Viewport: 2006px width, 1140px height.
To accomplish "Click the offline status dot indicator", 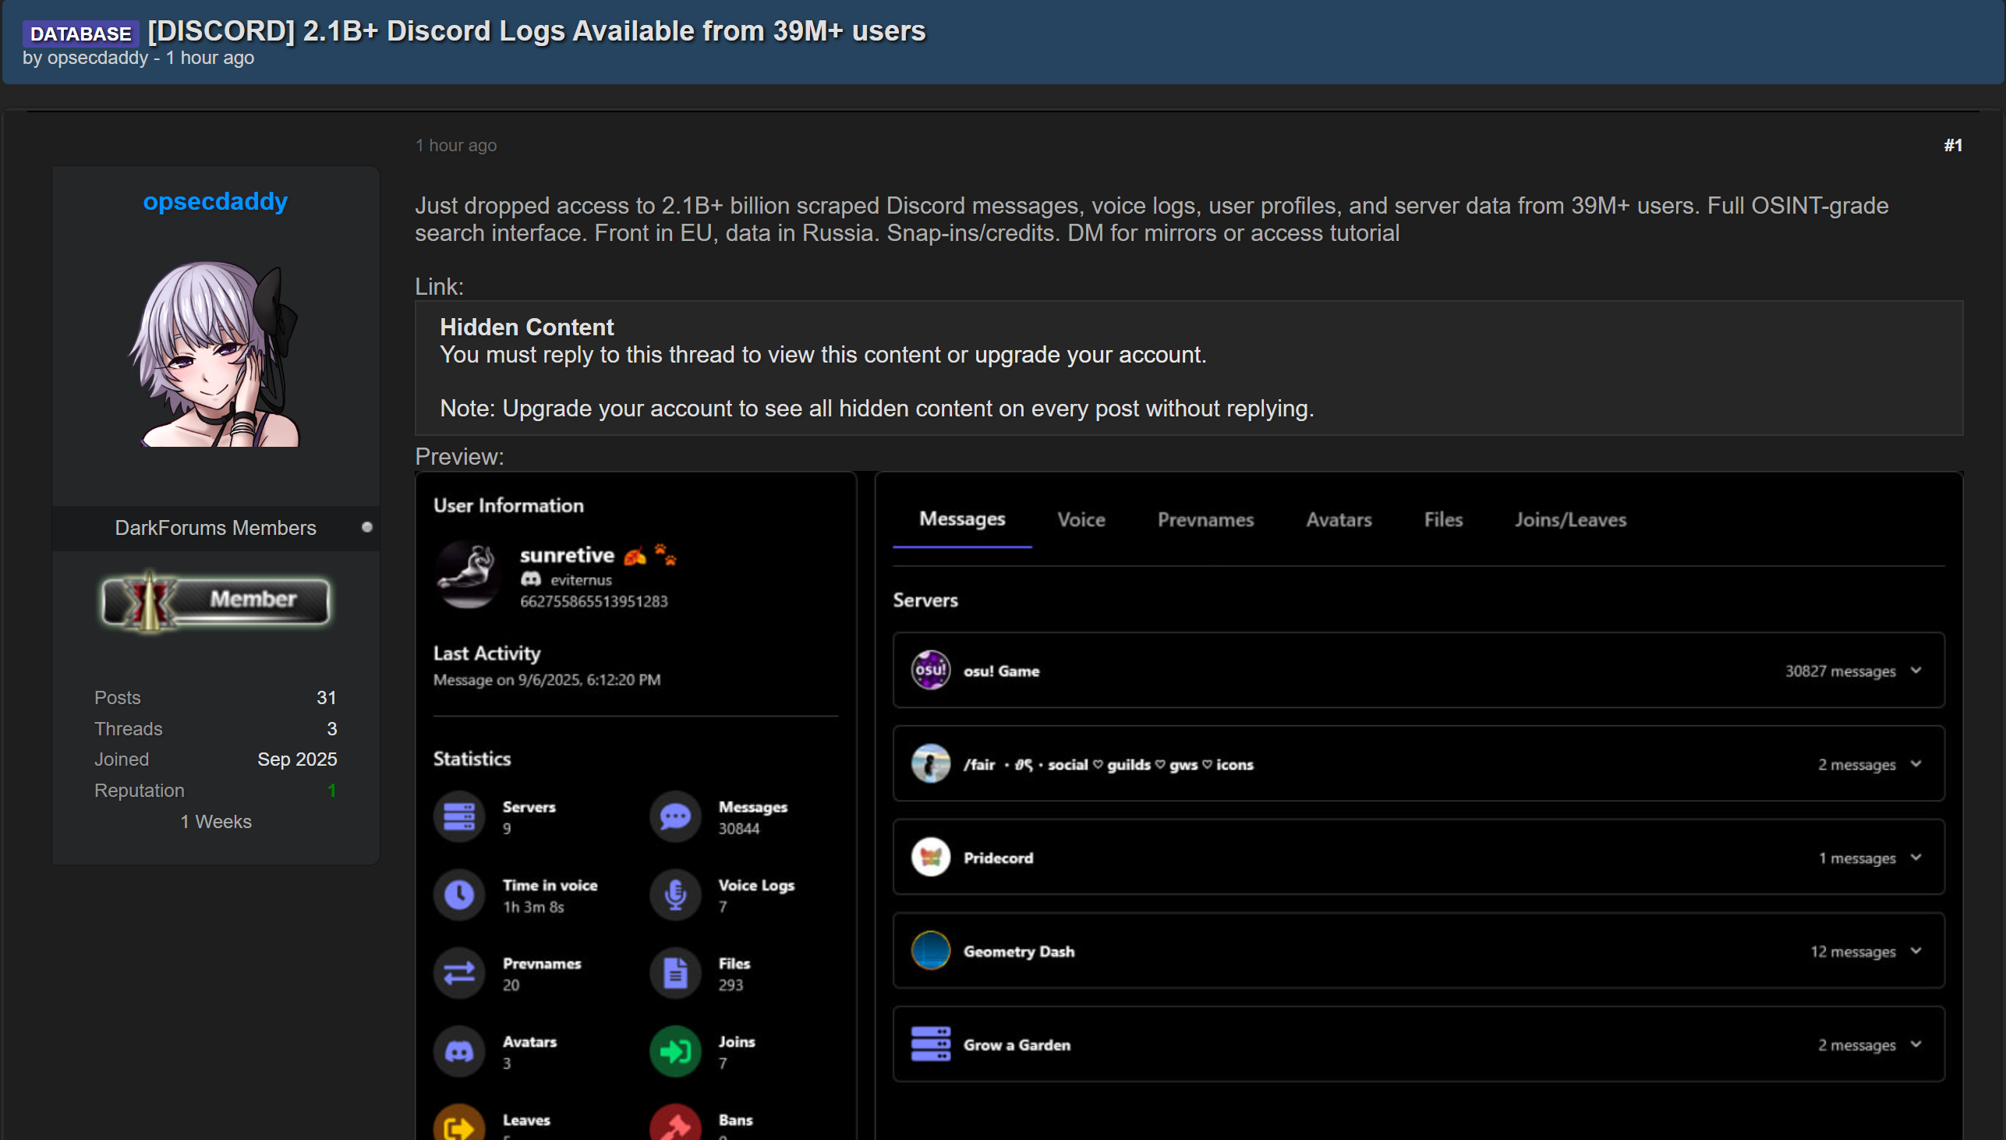I will tap(367, 528).
